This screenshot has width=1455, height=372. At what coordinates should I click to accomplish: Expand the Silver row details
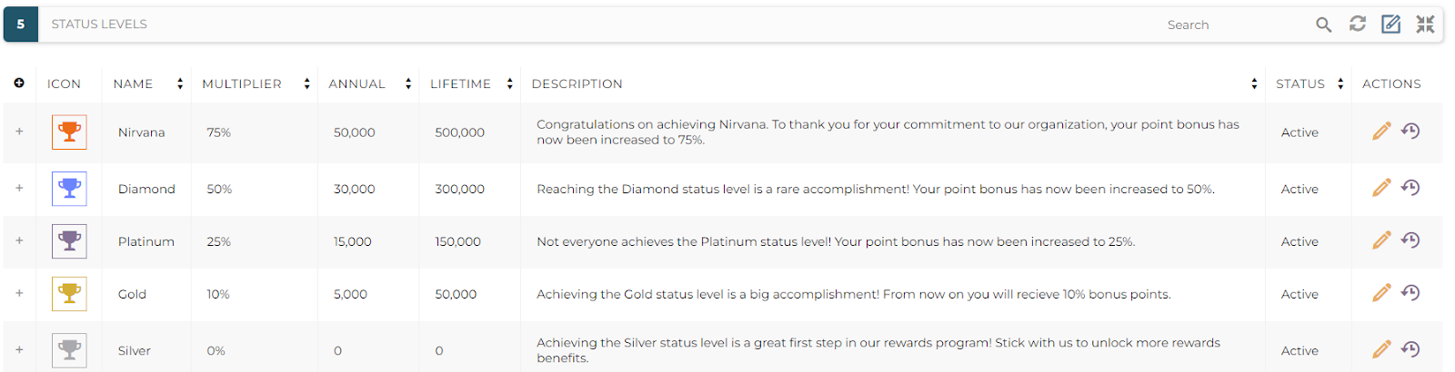point(19,349)
